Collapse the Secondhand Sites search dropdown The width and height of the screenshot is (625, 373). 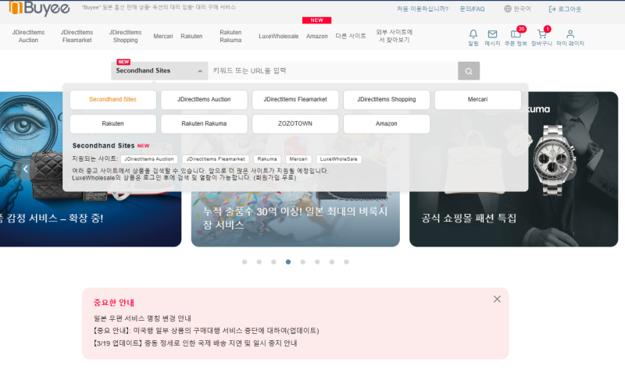point(159,71)
